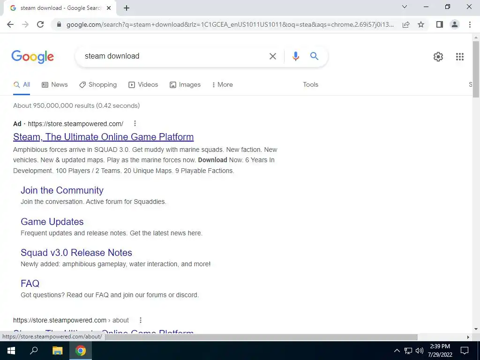Click the vertical scrollbar thumb

click(476, 69)
